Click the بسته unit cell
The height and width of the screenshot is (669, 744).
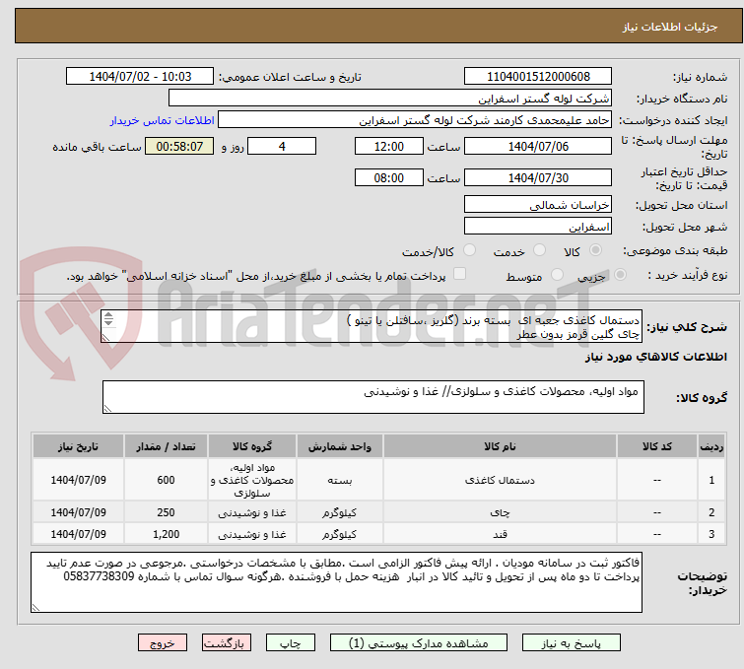(339, 480)
